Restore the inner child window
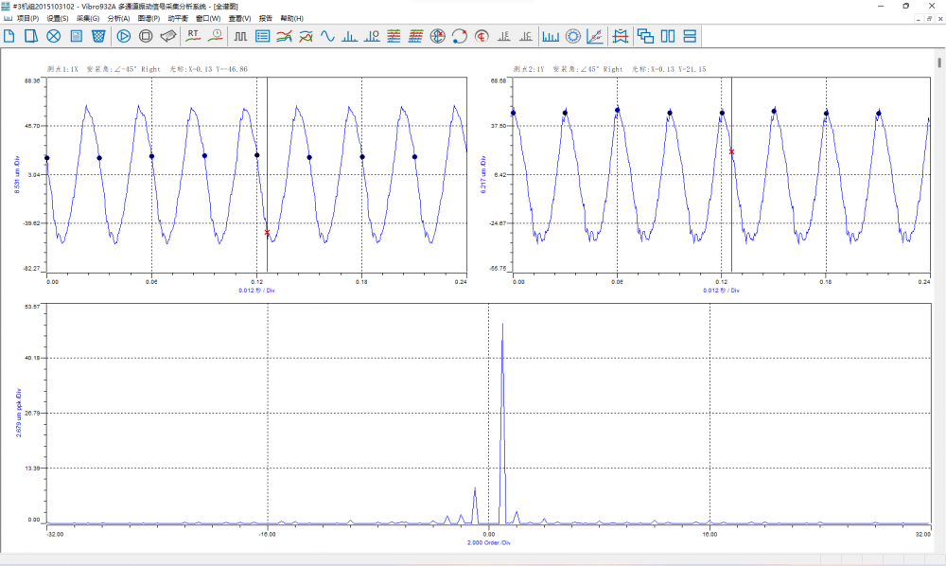 click(x=929, y=19)
